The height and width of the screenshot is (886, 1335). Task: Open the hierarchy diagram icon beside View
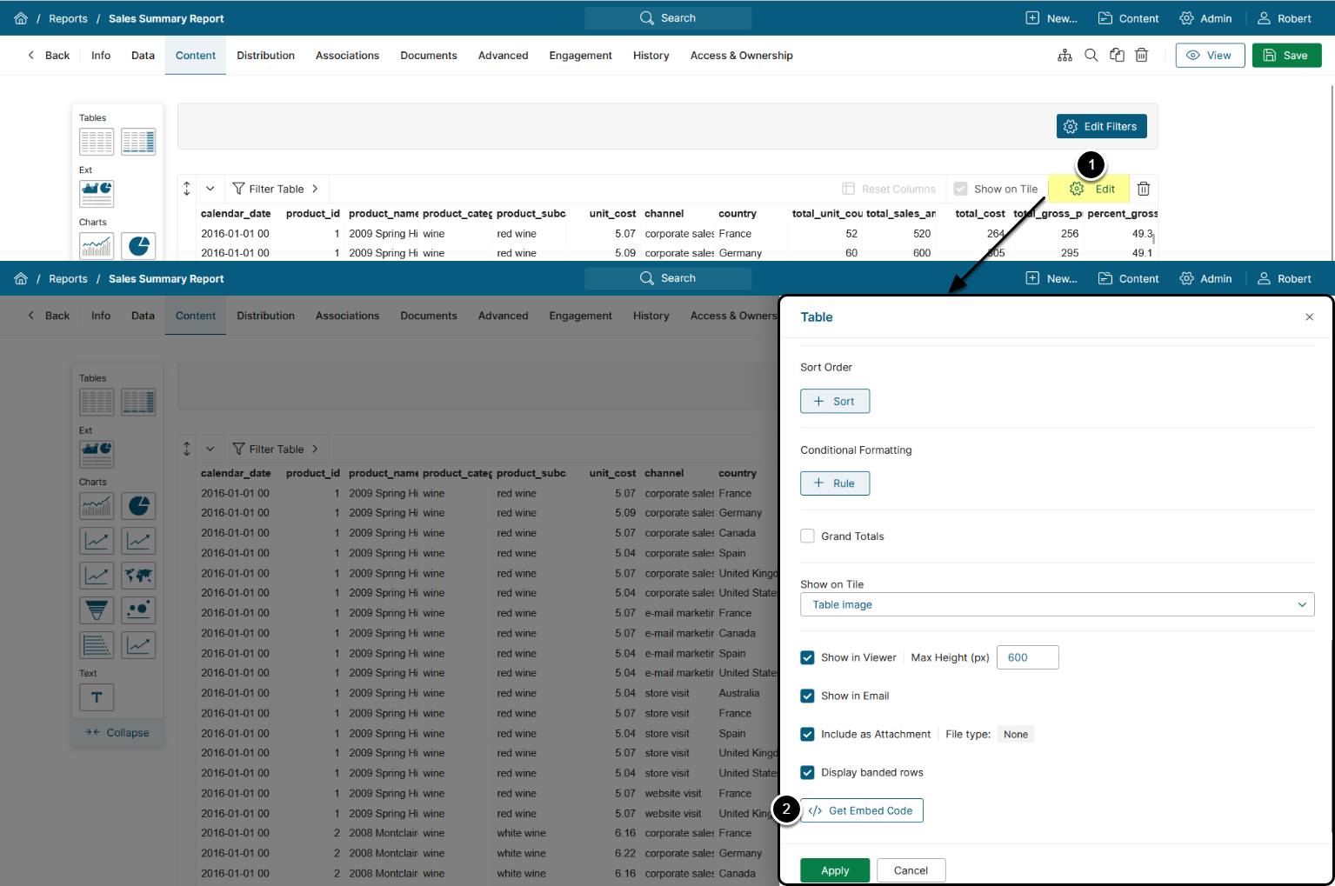[1065, 56]
